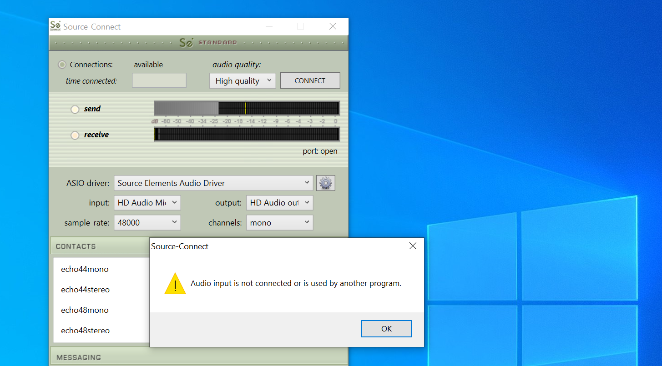Open the sample-rate dropdown
Viewport: 662px width, 366px height.
pyautogui.click(x=147, y=223)
